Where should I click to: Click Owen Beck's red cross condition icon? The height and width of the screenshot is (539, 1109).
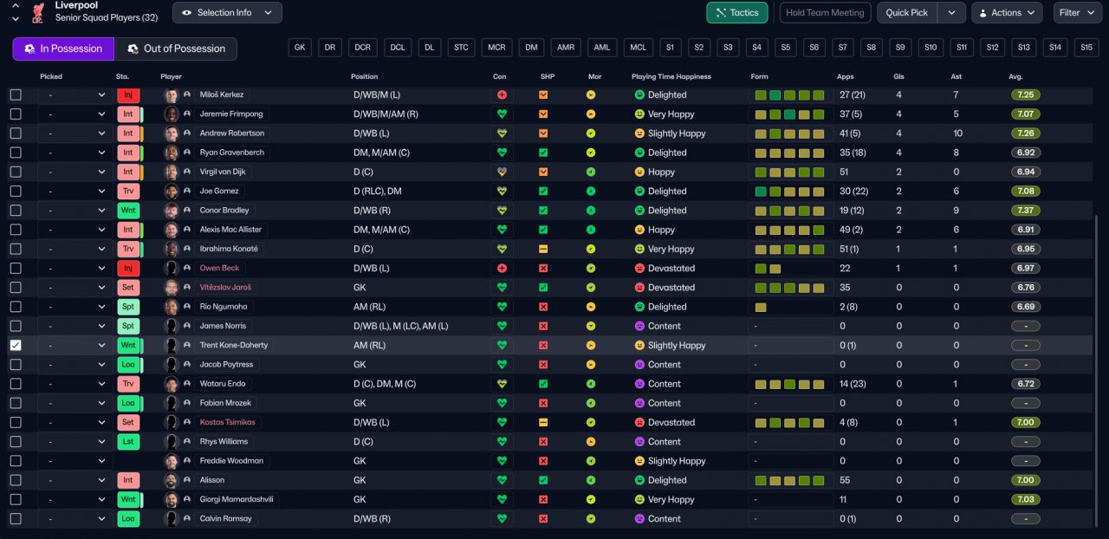502,268
